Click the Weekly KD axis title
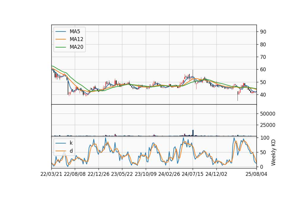 [273, 152]
